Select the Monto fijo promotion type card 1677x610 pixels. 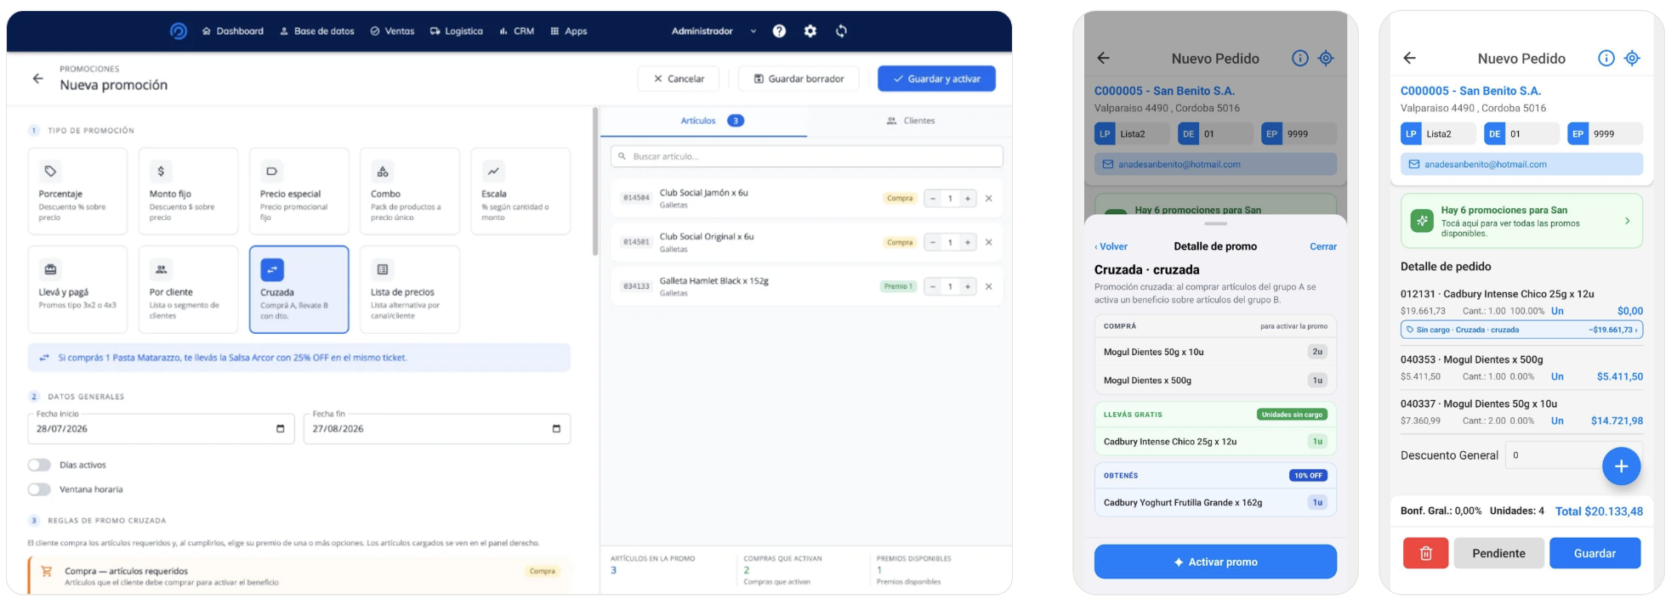[188, 191]
